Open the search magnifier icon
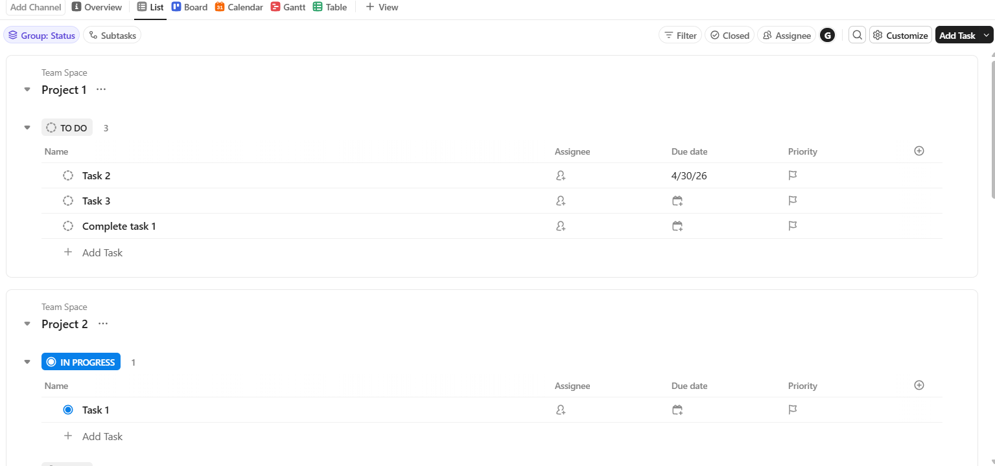The width and height of the screenshot is (995, 466). coord(858,36)
